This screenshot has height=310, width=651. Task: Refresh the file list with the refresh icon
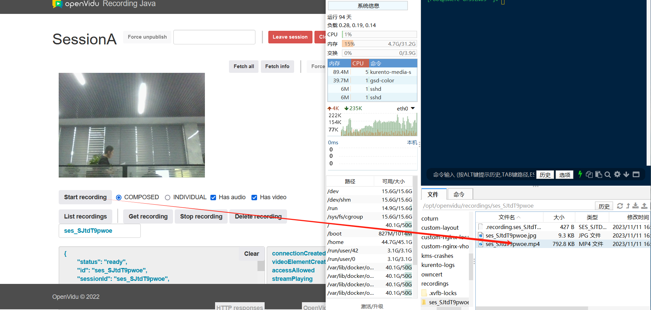click(620, 206)
